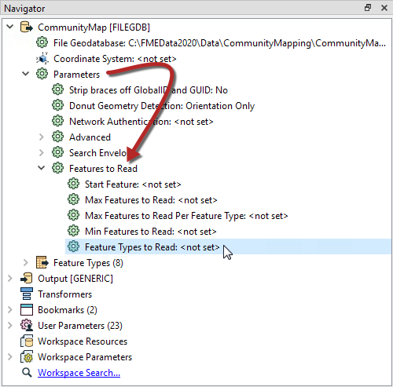Close the Navigator panel

coord(384,8)
